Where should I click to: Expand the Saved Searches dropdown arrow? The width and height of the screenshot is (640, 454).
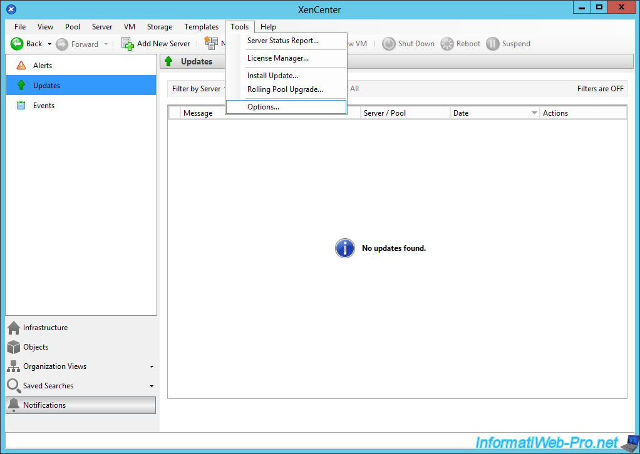click(x=152, y=386)
